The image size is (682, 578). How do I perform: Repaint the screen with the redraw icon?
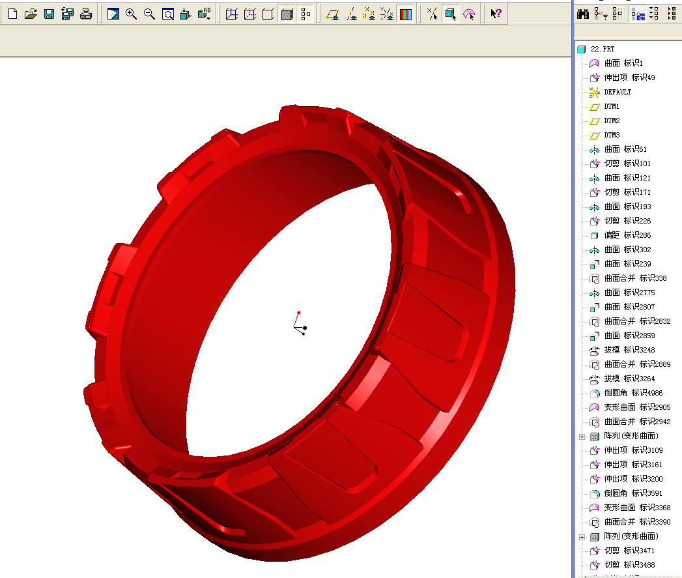[x=113, y=14]
